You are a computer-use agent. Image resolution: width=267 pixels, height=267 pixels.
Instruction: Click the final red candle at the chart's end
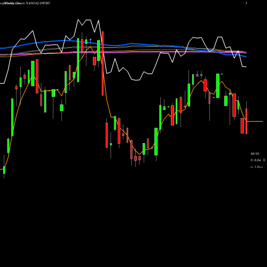click(x=247, y=121)
